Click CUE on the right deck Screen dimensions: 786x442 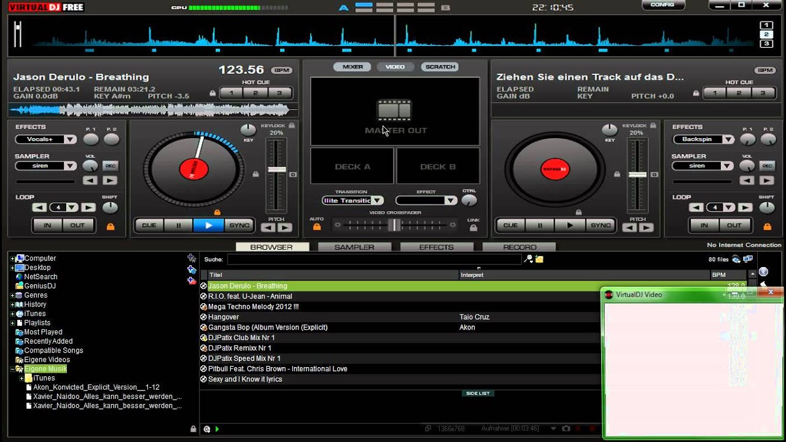pyautogui.click(x=510, y=225)
